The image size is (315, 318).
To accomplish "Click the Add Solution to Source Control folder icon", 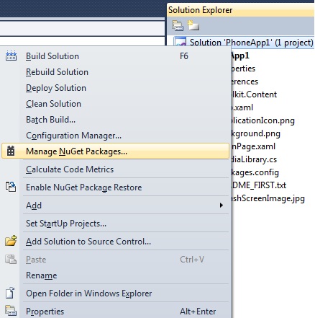I will click(11, 241).
